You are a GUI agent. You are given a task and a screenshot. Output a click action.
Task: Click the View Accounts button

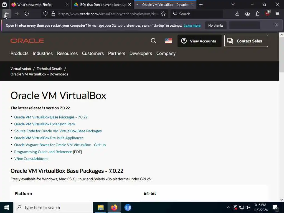point(199,41)
